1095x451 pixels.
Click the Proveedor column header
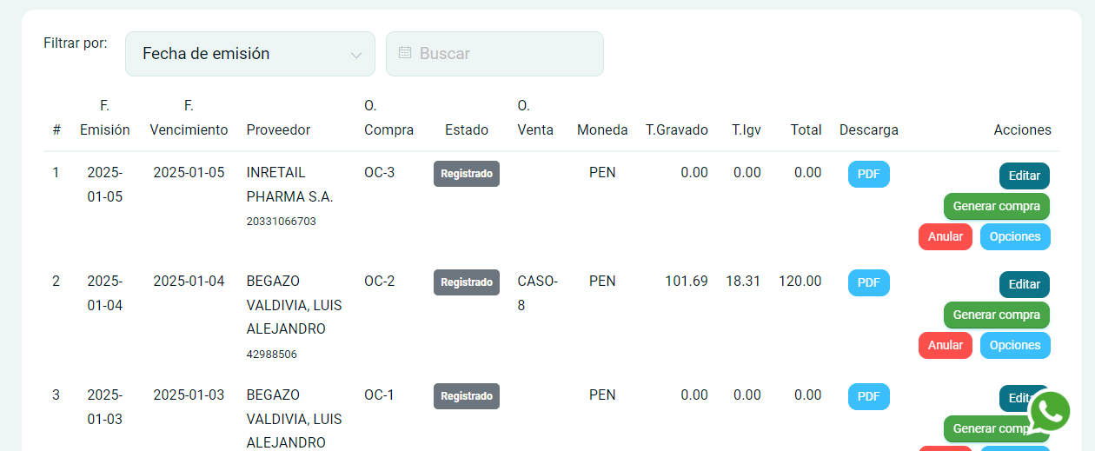pos(278,129)
